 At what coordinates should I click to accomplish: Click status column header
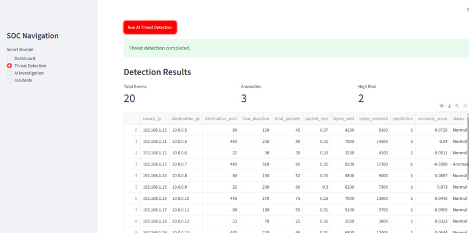coord(459,119)
